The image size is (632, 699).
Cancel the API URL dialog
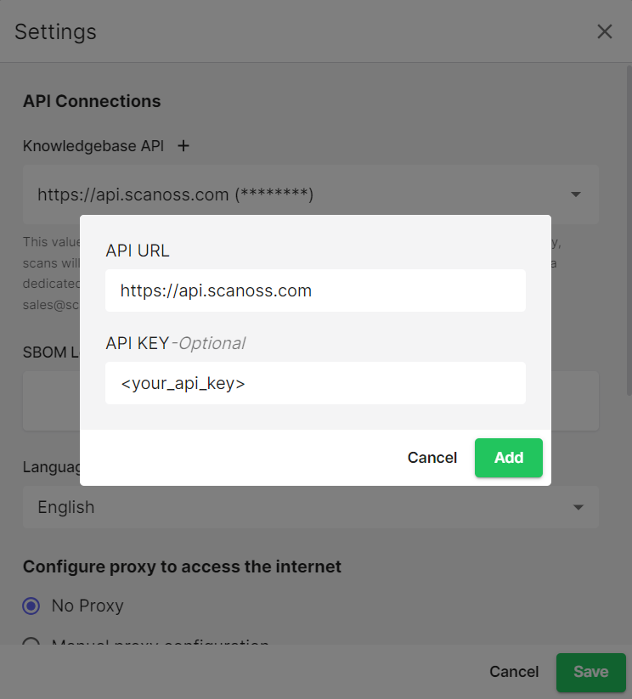[x=432, y=457]
